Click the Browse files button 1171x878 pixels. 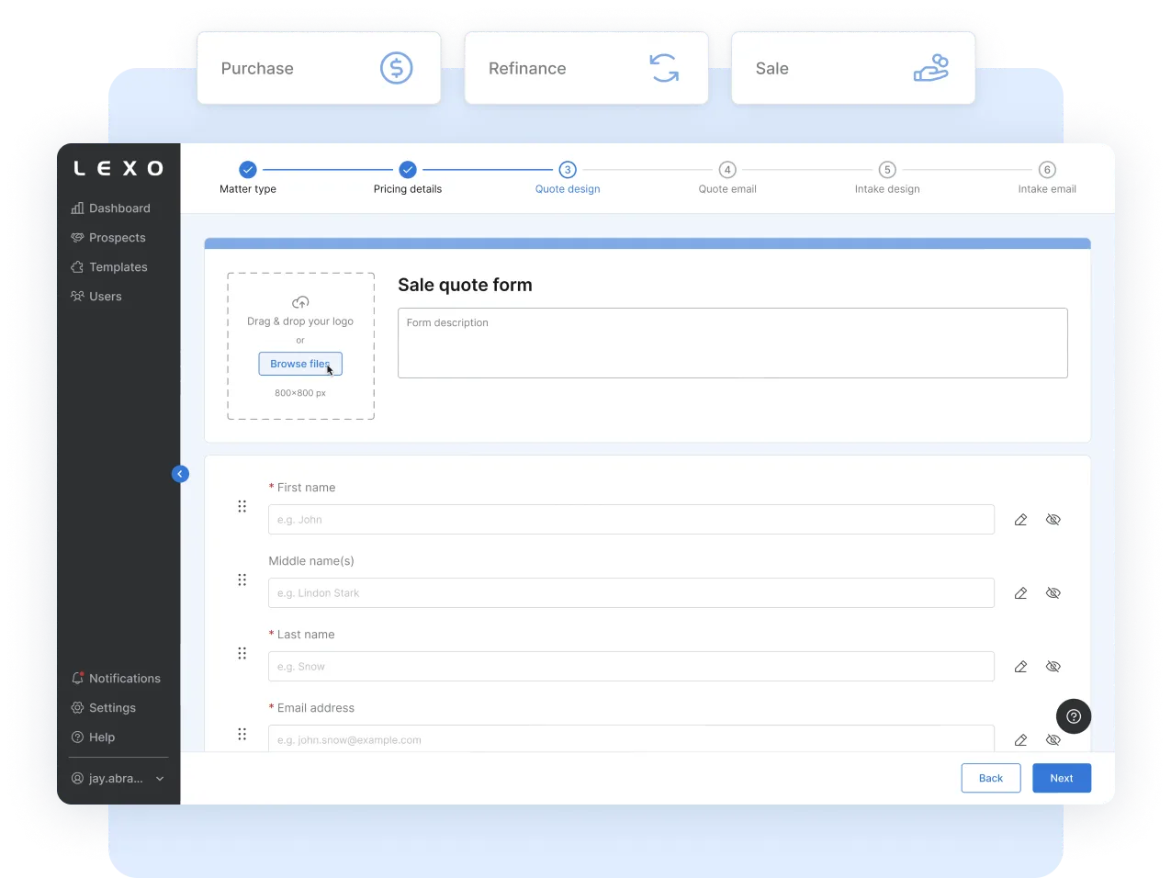tap(300, 364)
